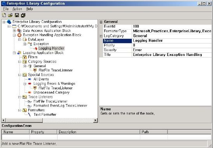Select the Logging Handler tree item
The height and width of the screenshot is (148, 213).
coord(51,48)
